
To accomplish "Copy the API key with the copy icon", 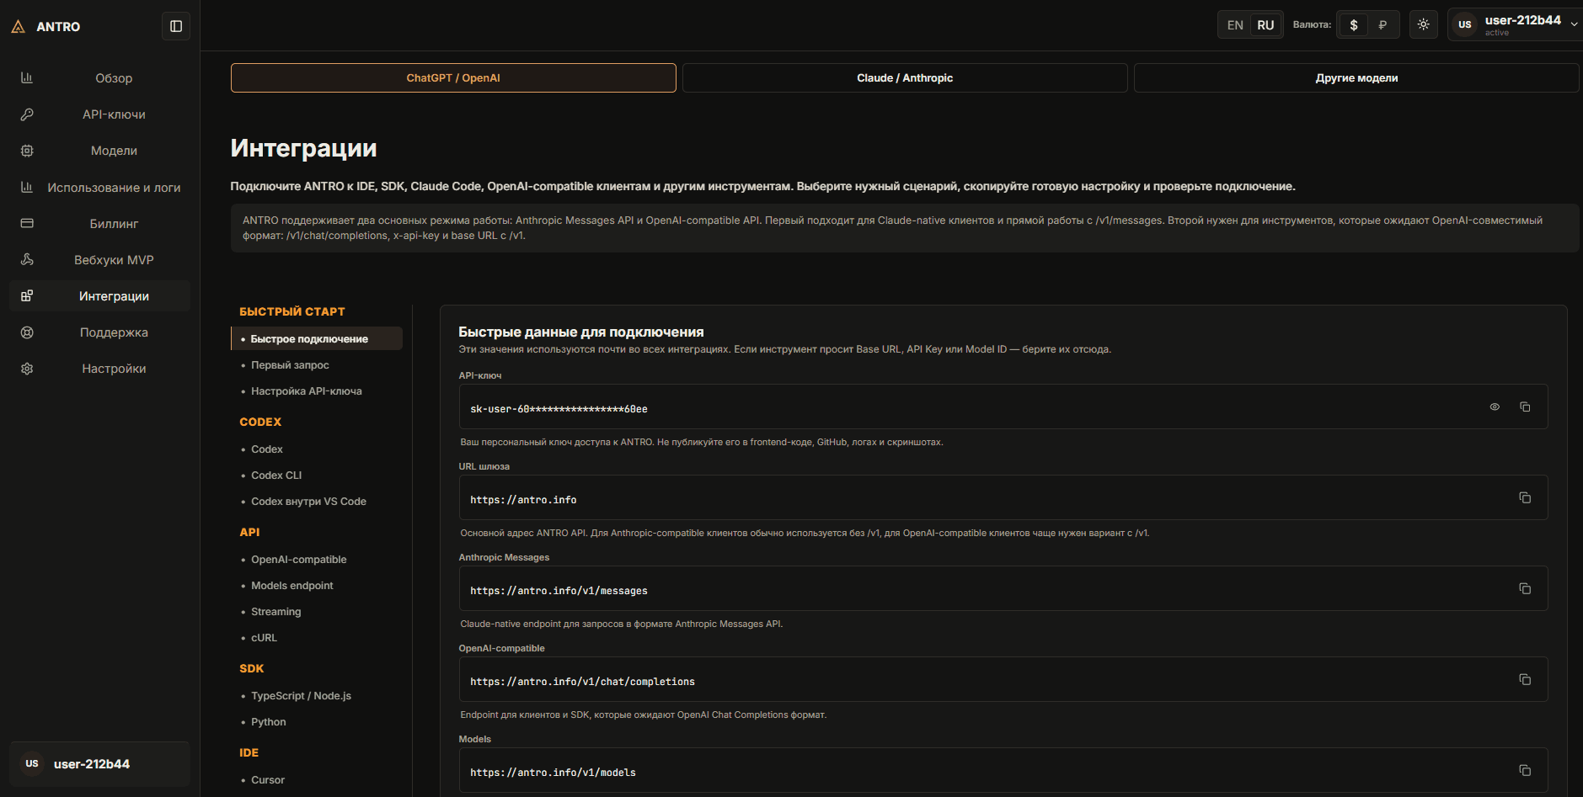I will pyautogui.click(x=1525, y=407).
